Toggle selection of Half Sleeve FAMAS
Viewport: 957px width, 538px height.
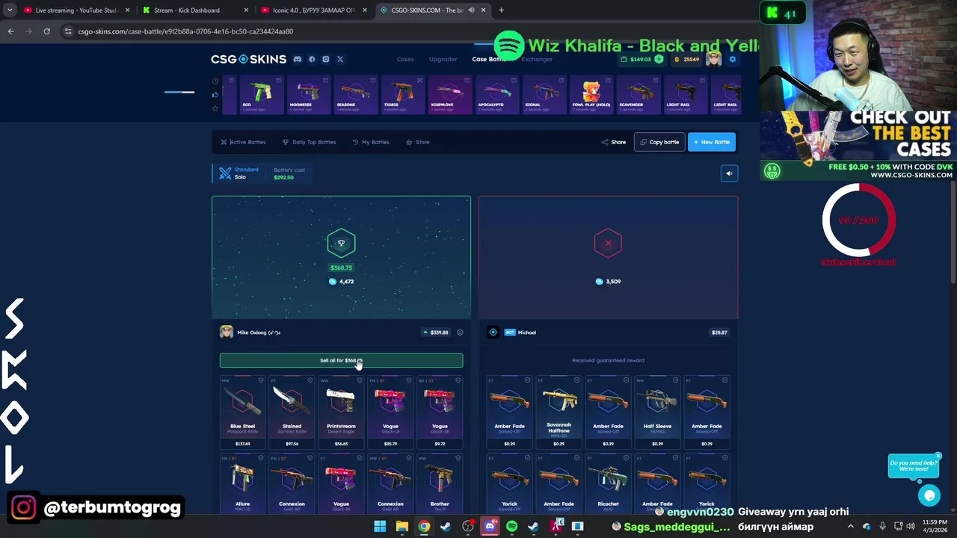tap(675, 380)
